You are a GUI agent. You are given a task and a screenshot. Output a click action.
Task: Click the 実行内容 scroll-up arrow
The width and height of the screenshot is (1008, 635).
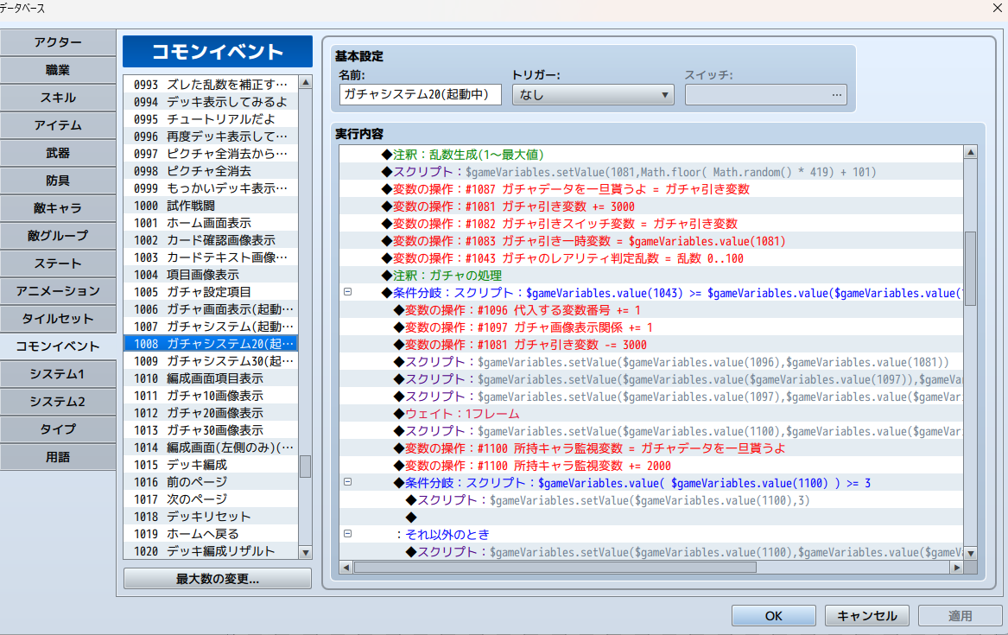click(x=971, y=152)
